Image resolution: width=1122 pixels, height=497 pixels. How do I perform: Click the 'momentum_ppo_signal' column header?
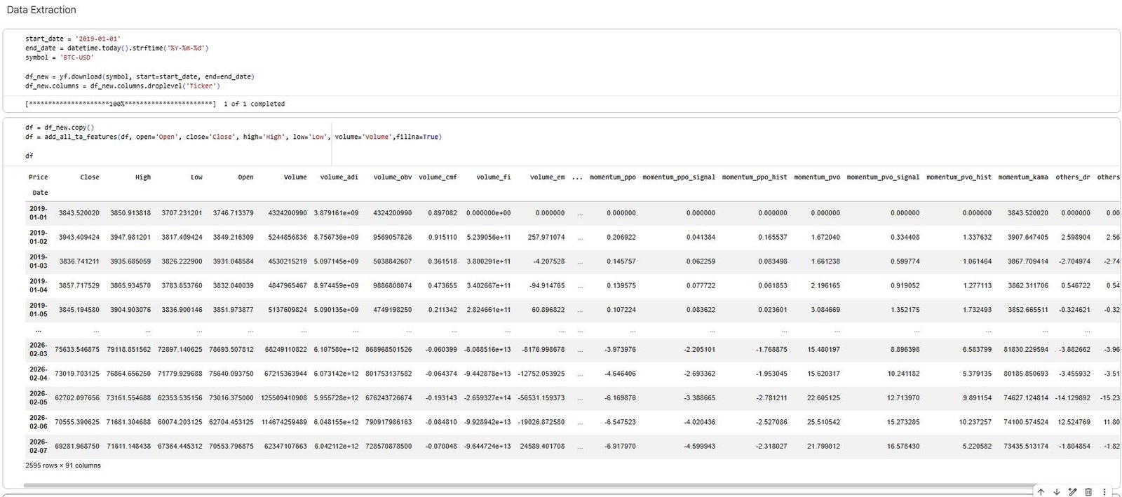point(679,177)
